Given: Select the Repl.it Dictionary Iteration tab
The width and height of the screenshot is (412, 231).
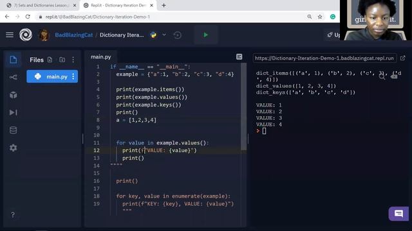Looking at the screenshot, I should tap(118, 5).
